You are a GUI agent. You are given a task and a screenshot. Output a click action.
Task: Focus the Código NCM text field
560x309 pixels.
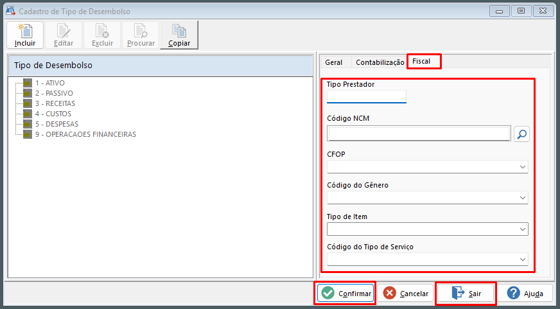click(419, 134)
